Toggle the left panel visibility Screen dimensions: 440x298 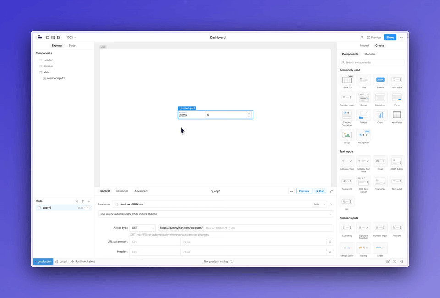(x=47, y=37)
